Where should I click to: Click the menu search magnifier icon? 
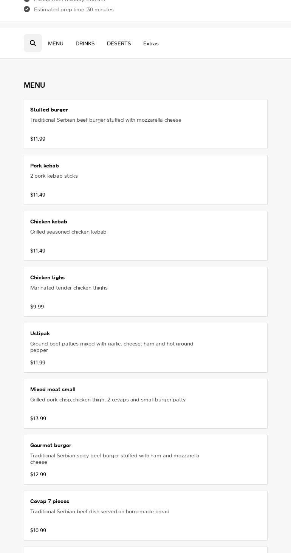point(33,43)
